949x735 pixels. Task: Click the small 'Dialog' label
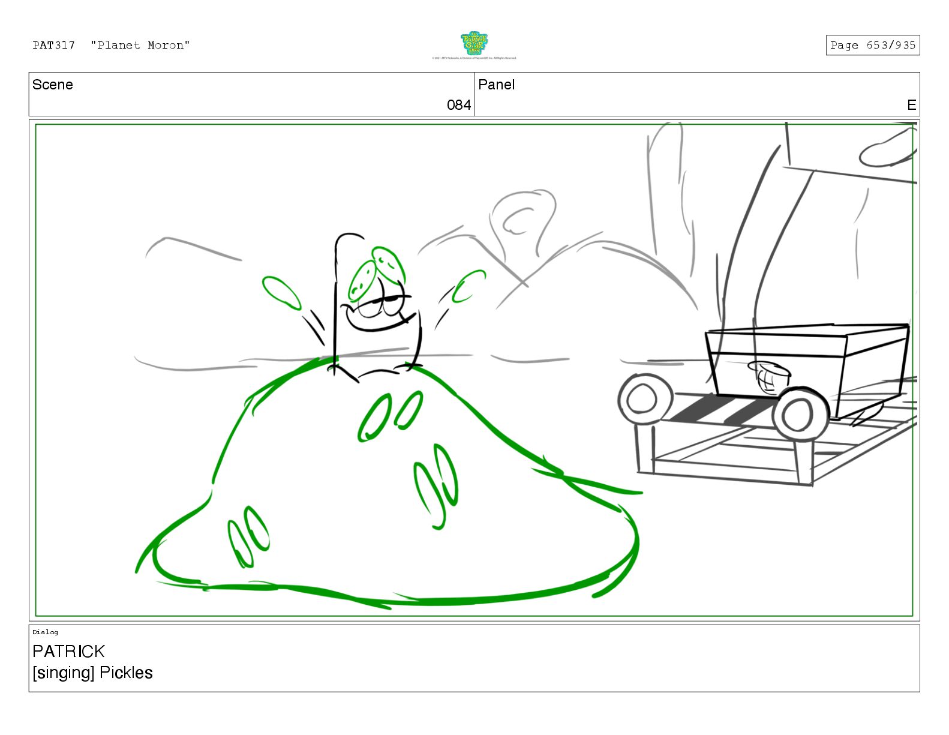coord(46,632)
